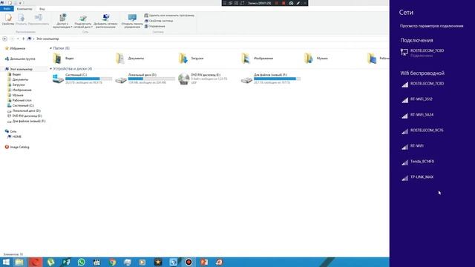Image resolution: width=475 pixels, height=267 pixels.
Task: Select Сеть in the navigation pane
Action: point(11,131)
